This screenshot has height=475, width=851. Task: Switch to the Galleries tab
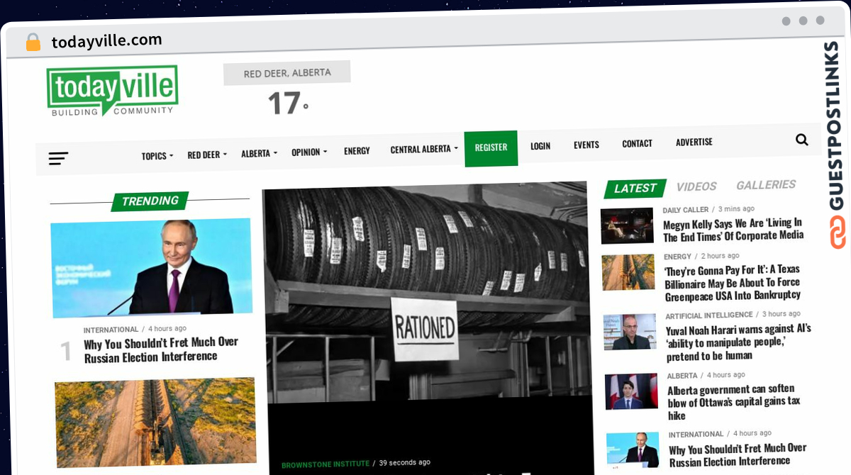click(766, 185)
